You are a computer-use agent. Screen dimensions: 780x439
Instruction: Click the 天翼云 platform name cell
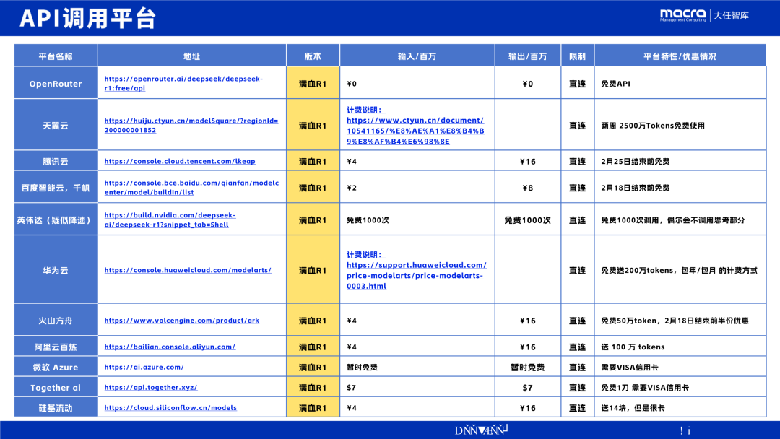click(56, 126)
